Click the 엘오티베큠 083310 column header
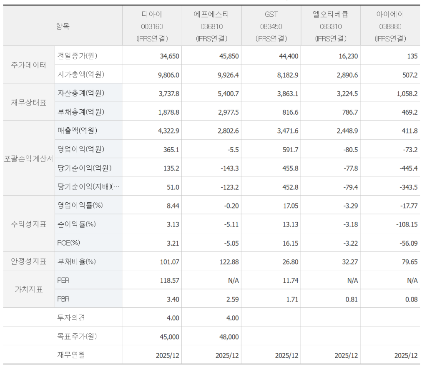This screenshot has height=367, width=427. (331, 26)
